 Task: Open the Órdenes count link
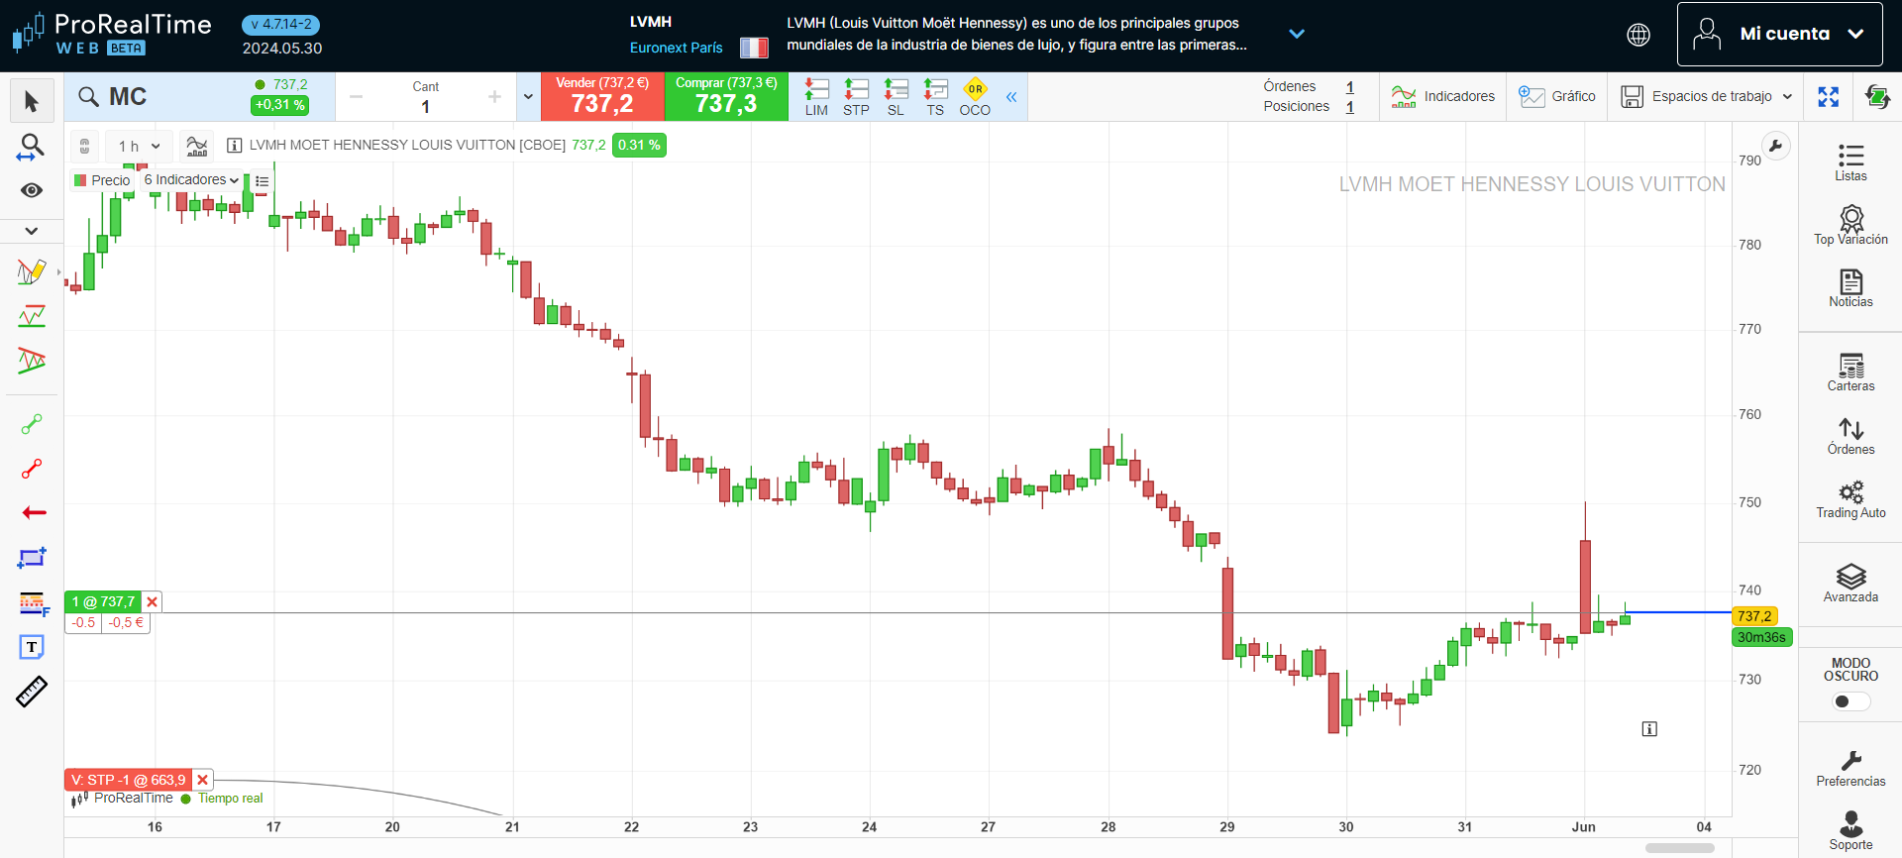[x=1349, y=86]
